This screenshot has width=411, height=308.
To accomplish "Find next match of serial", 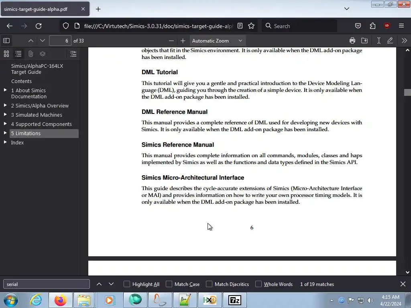I will coord(111,284).
